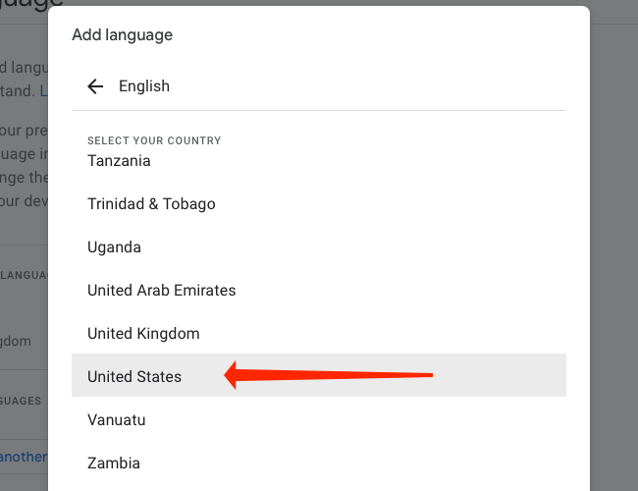Click the blue link after 'tand.'

[x=43, y=90]
